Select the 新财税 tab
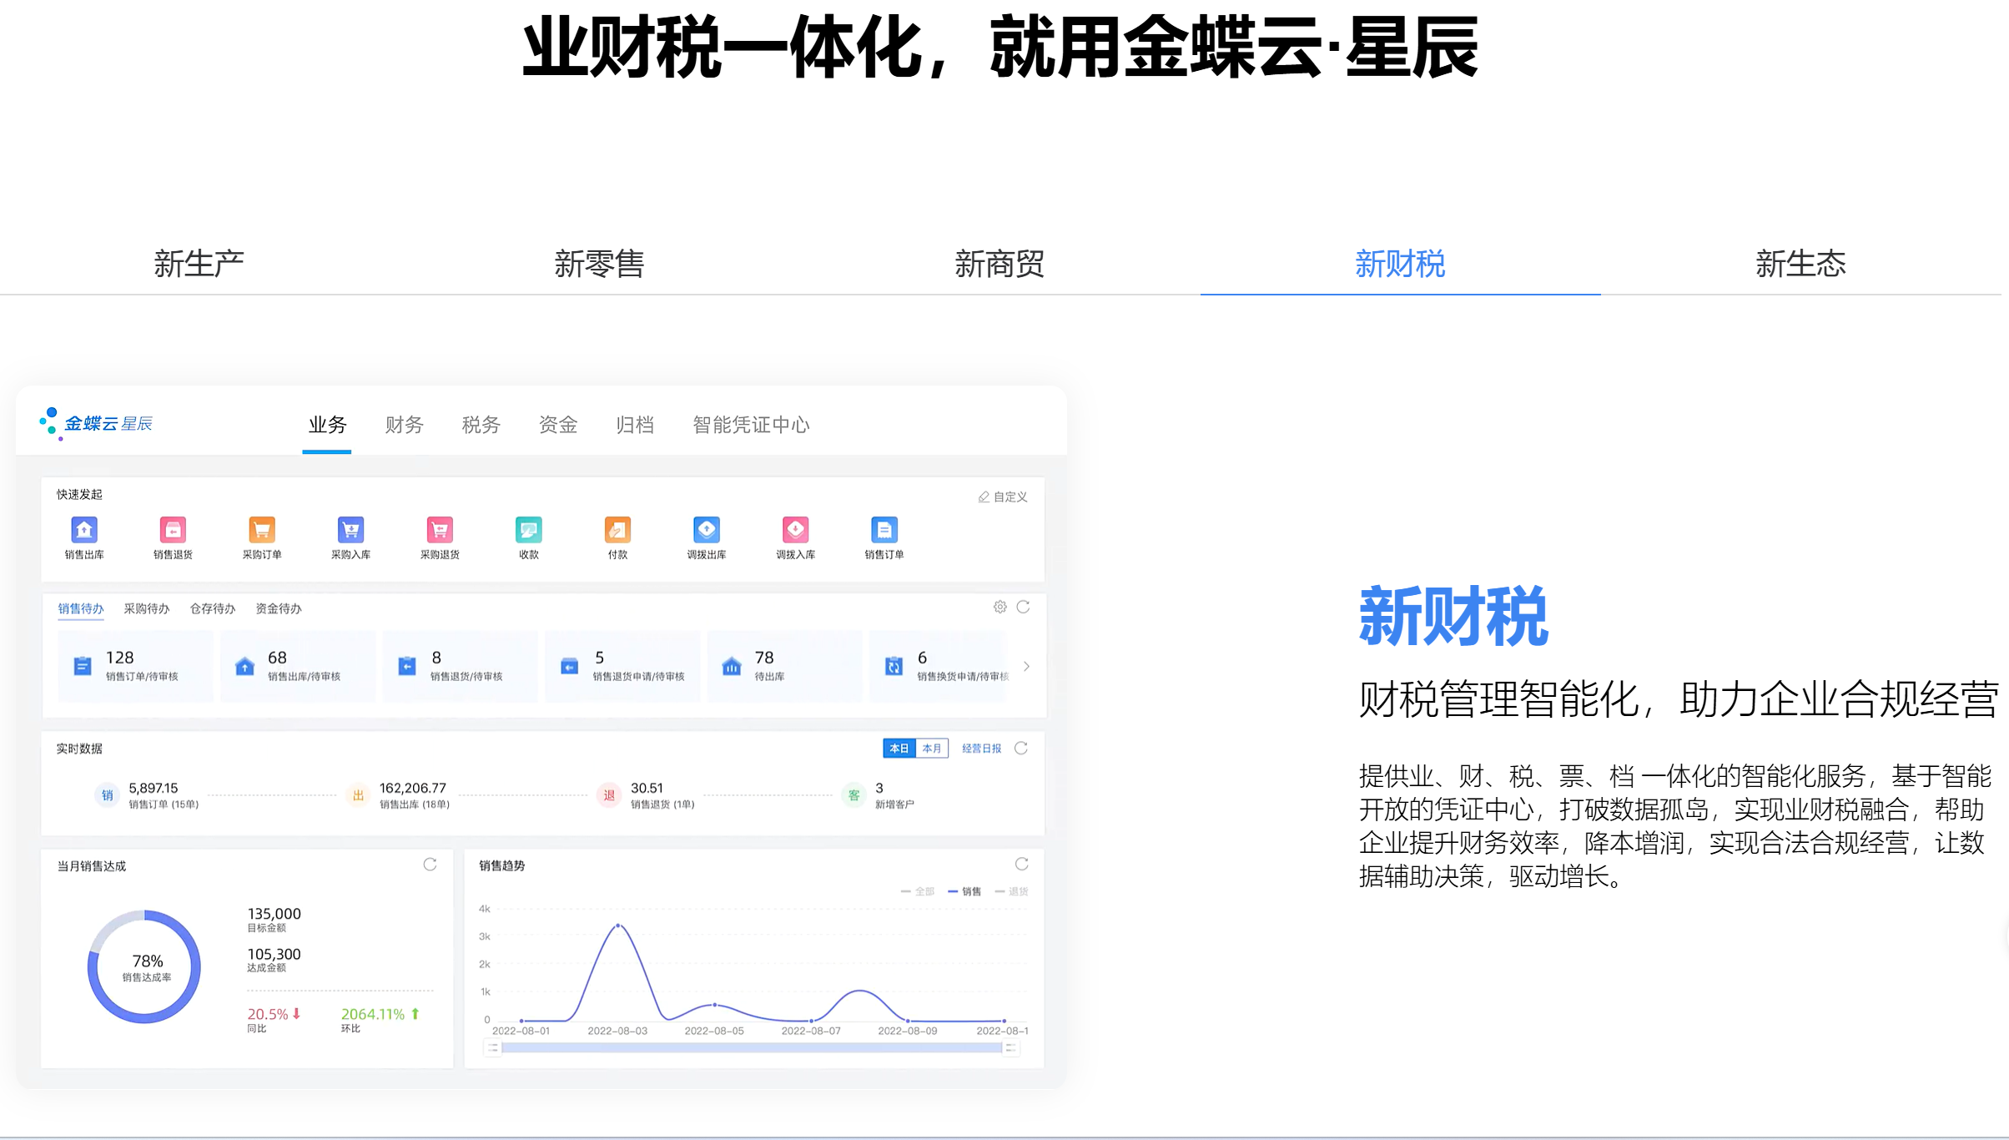Screen dimensions: 2009x1140 (x=1400, y=264)
